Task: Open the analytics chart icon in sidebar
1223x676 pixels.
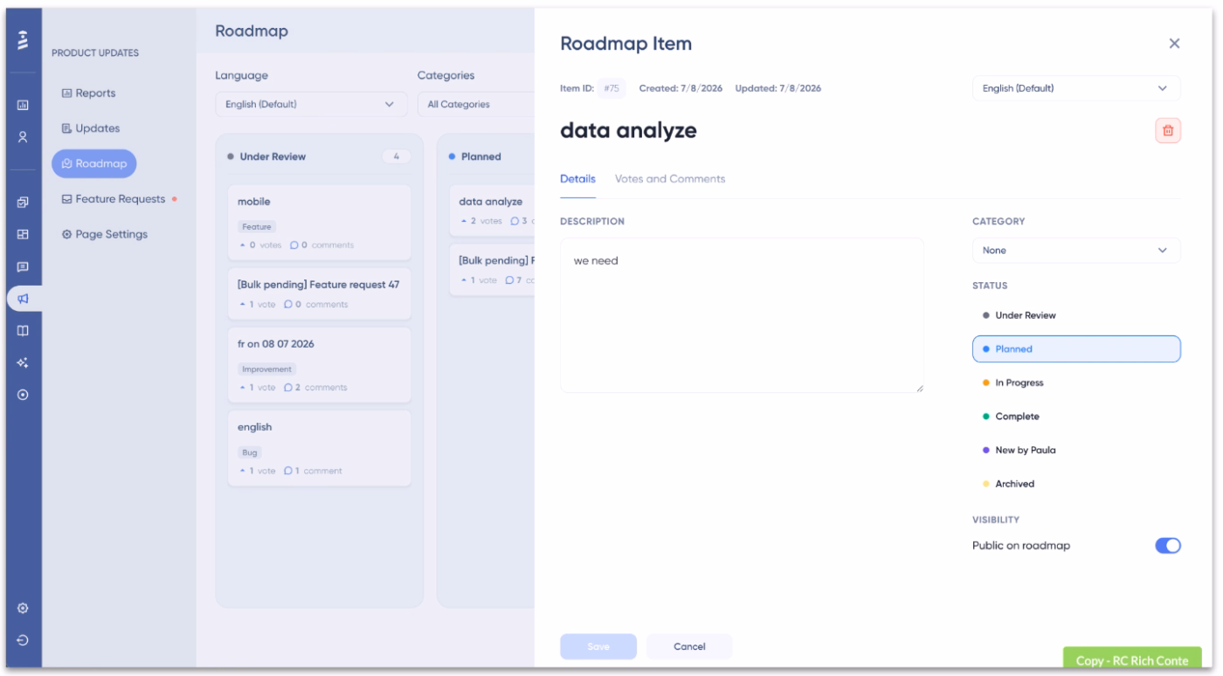Action: pyautogui.click(x=24, y=106)
